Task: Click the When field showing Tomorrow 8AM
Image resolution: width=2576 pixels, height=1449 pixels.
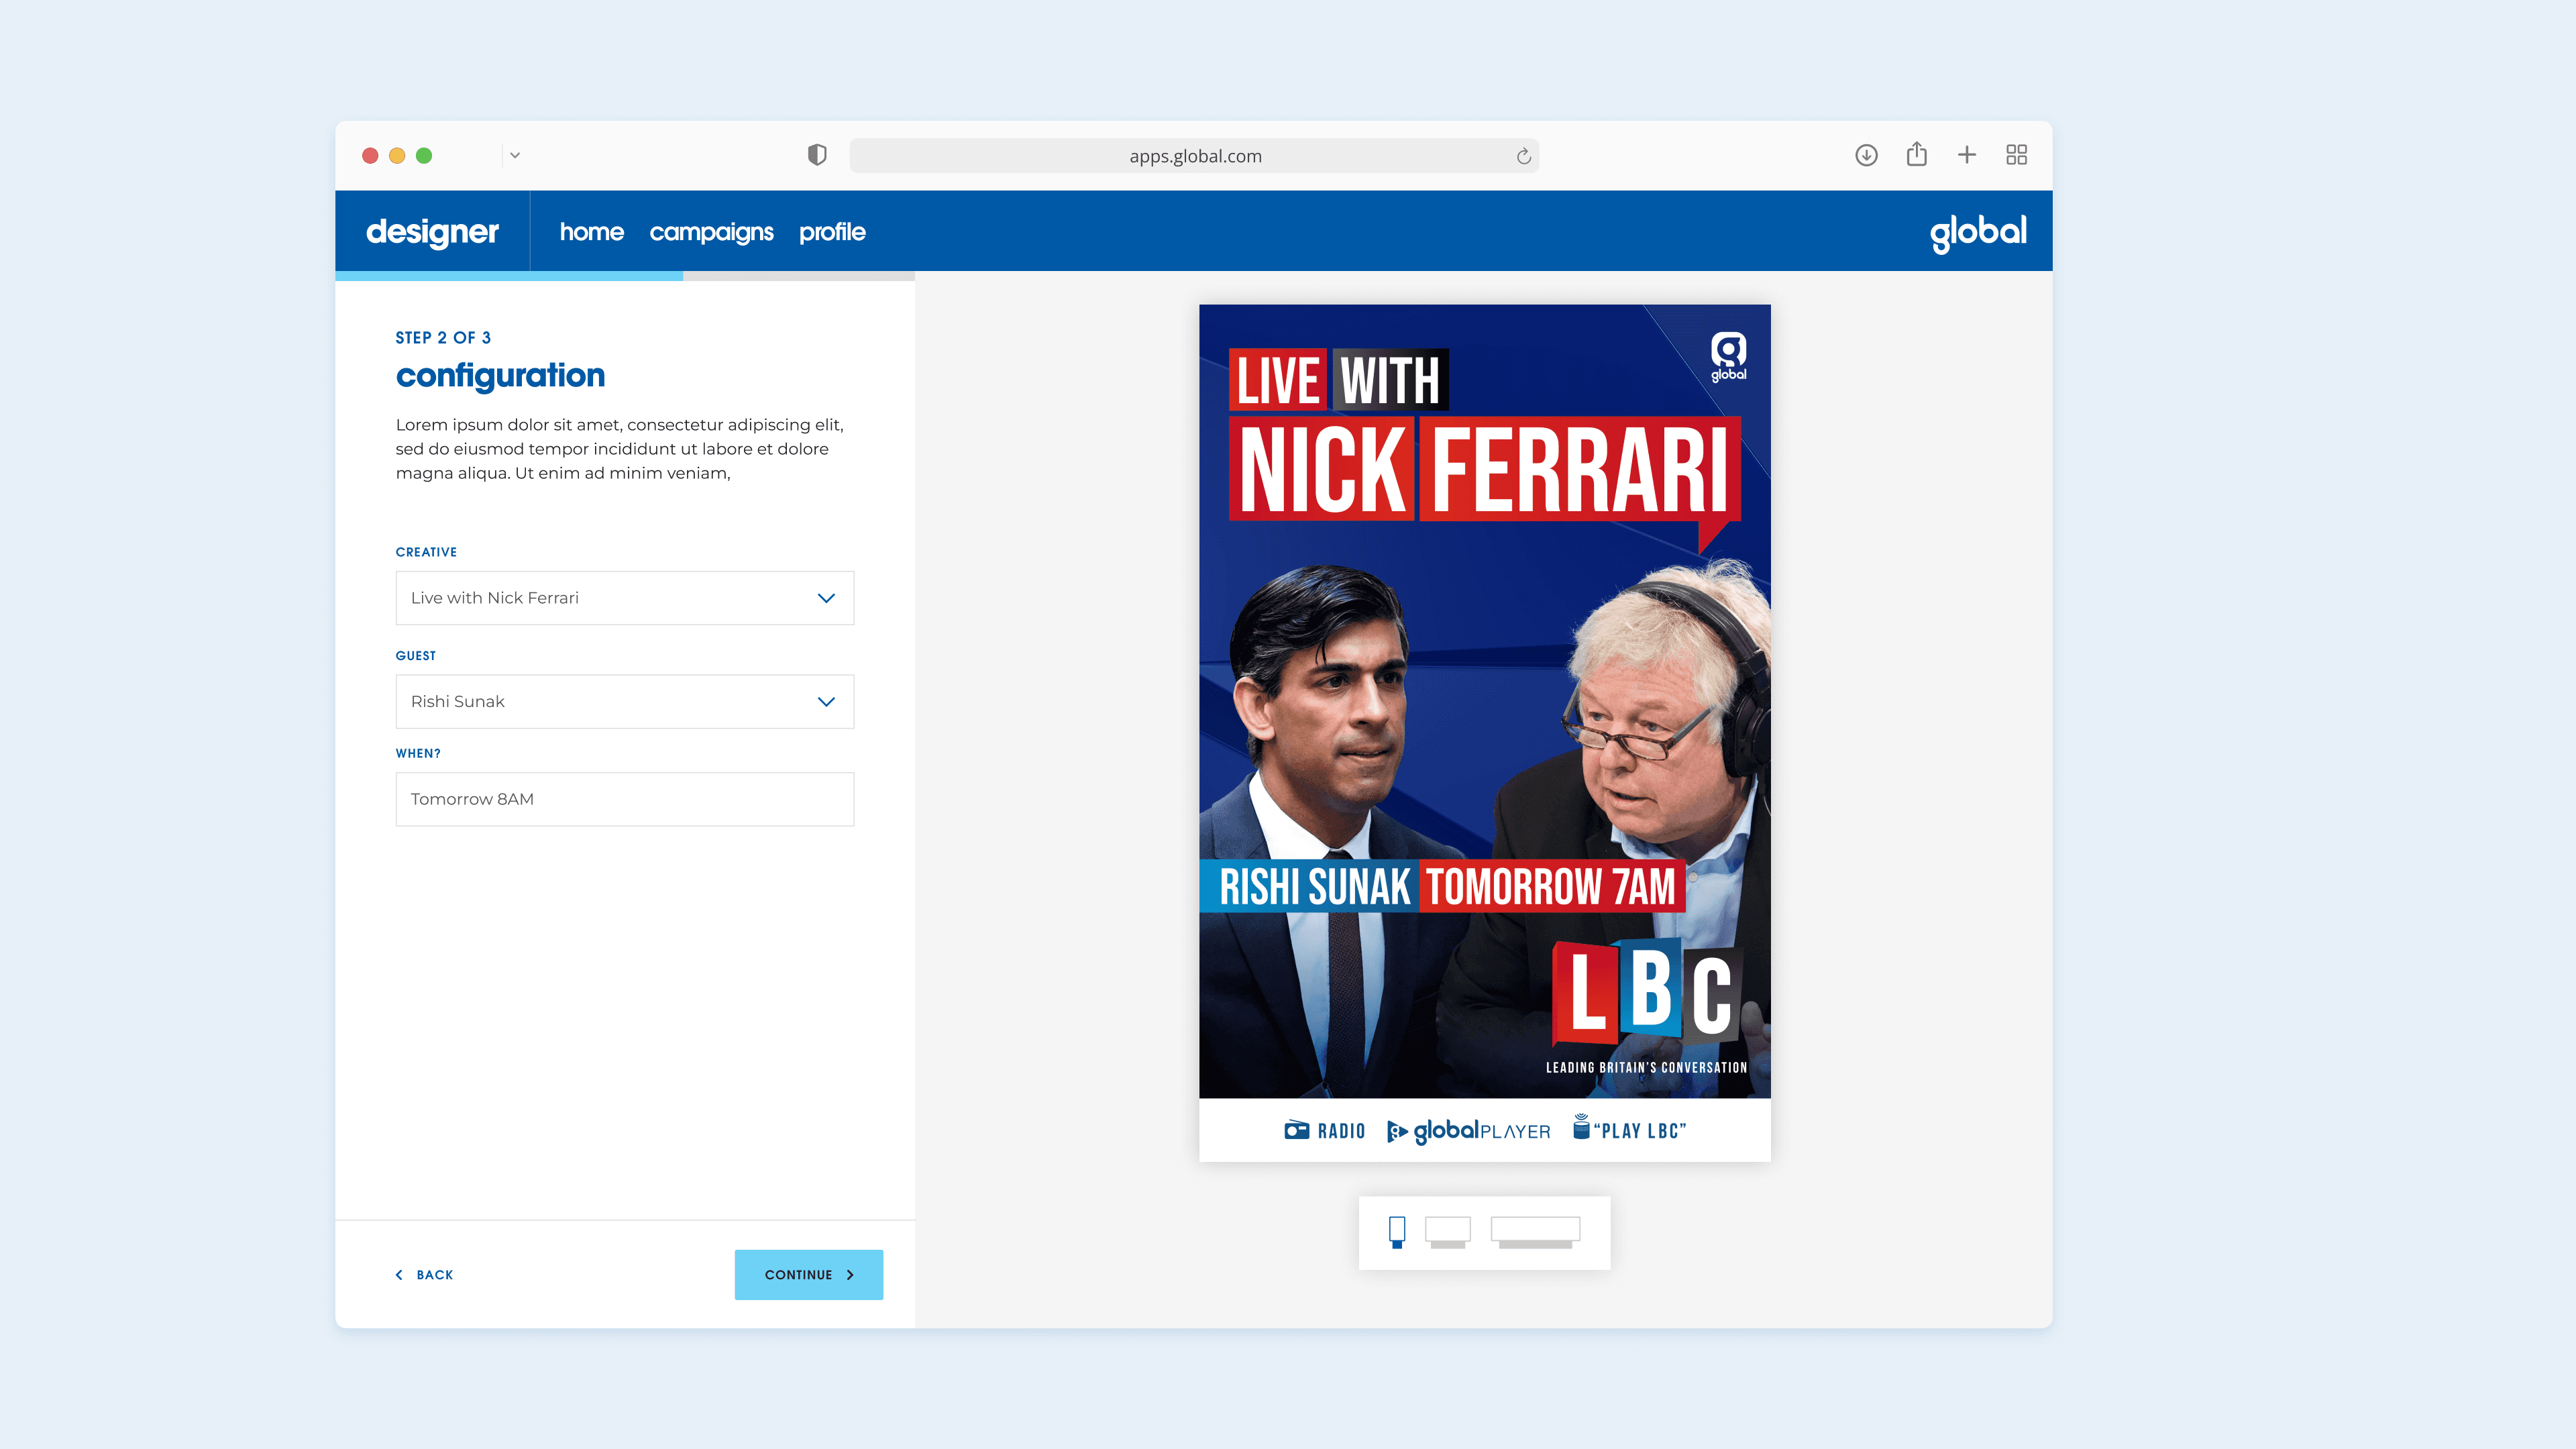Action: (624, 798)
